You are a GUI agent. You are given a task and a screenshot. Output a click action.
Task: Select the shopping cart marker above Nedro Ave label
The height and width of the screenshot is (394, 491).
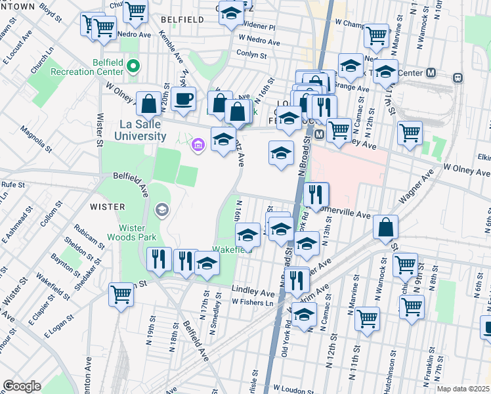tap(136, 14)
